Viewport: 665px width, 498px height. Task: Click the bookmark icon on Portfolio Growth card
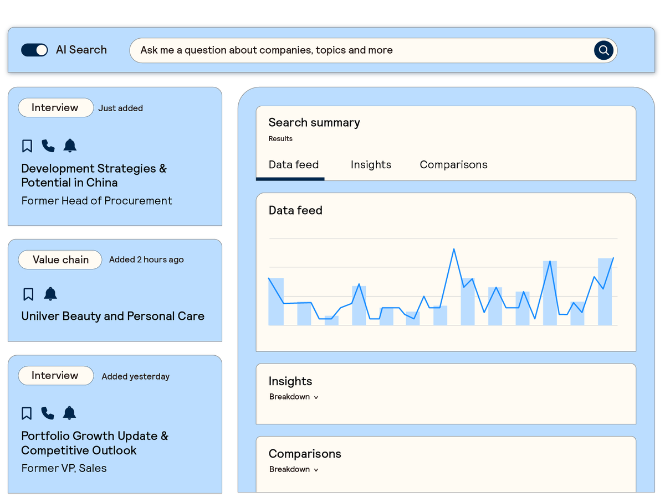[x=27, y=413]
